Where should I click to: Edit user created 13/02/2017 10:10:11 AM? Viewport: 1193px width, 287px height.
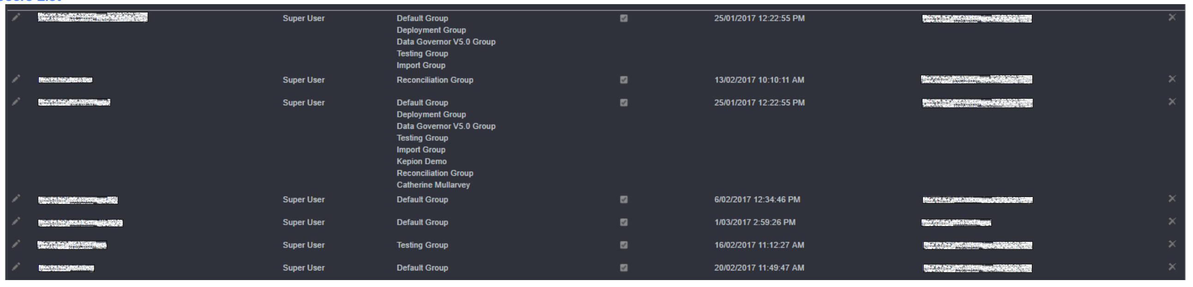pyautogui.click(x=16, y=79)
